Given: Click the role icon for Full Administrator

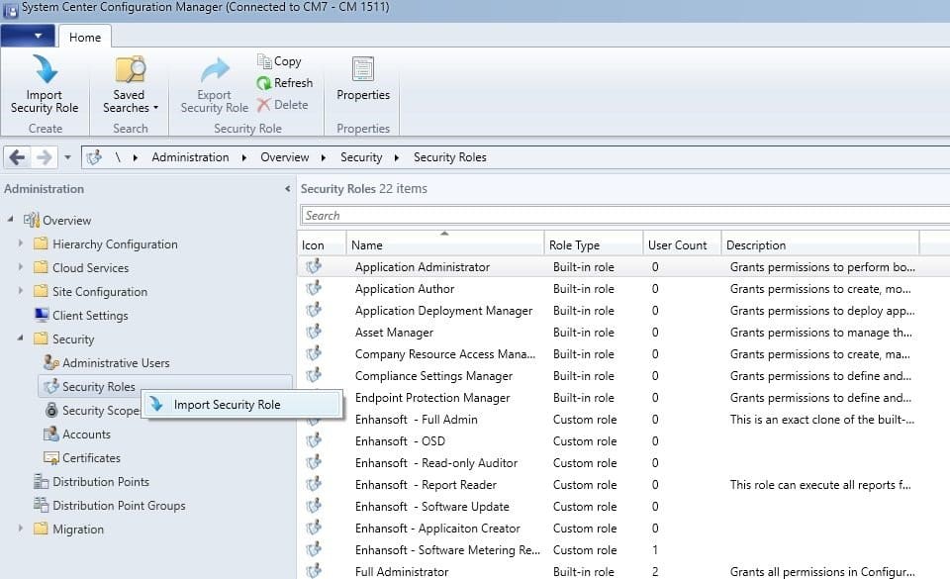Looking at the screenshot, I should pyautogui.click(x=314, y=571).
